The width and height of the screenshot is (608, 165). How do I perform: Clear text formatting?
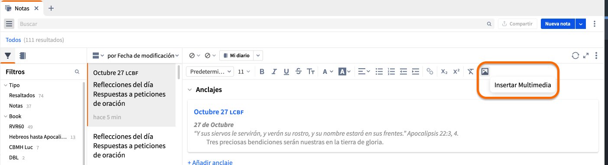(471, 71)
